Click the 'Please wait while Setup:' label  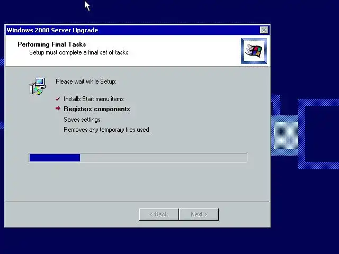(86, 81)
